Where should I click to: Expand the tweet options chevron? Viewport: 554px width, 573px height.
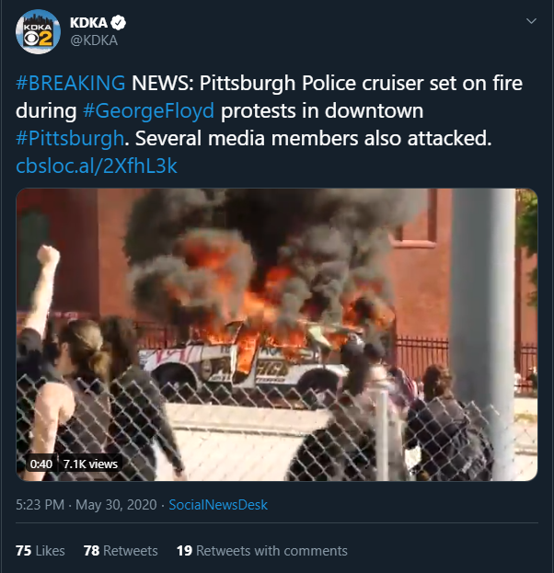pyautogui.click(x=531, y=21)
